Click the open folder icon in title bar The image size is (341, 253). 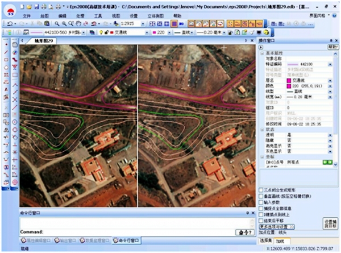click(29, 7)
